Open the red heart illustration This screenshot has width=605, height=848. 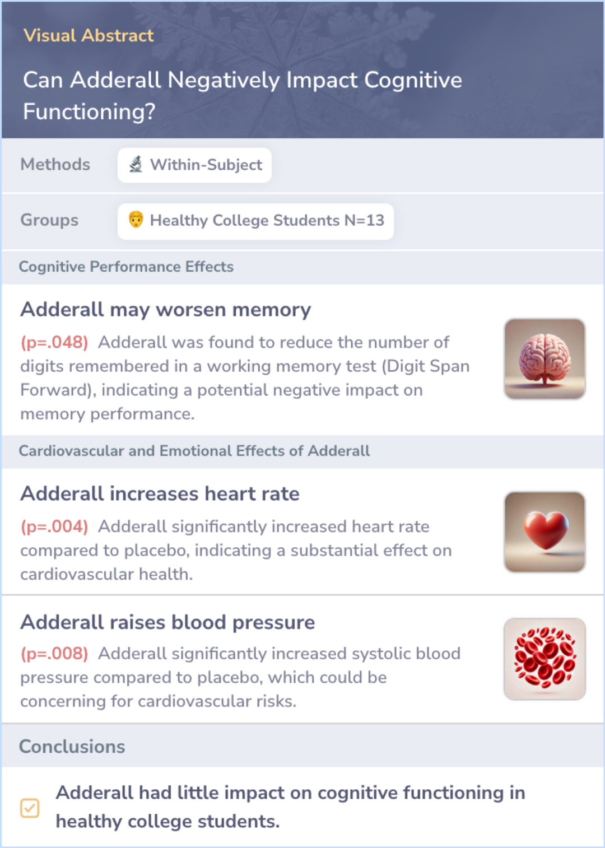point(544,532)
